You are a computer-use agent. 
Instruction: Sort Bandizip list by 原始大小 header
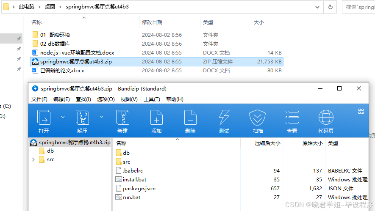(x=313, y=143)
